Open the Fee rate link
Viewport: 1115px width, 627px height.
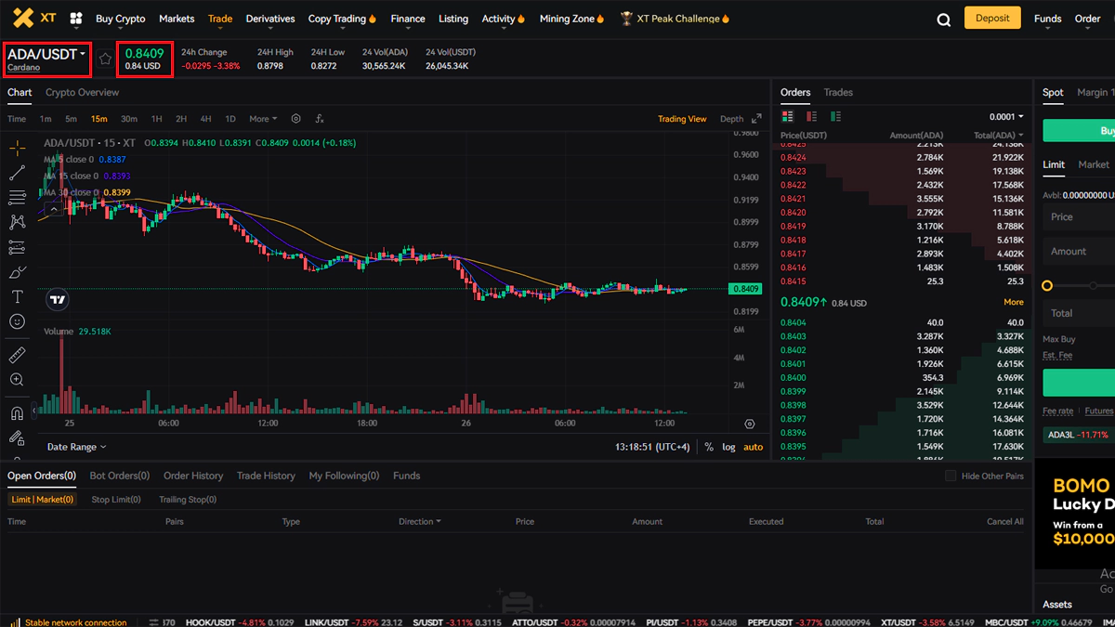pos(1057,411)
